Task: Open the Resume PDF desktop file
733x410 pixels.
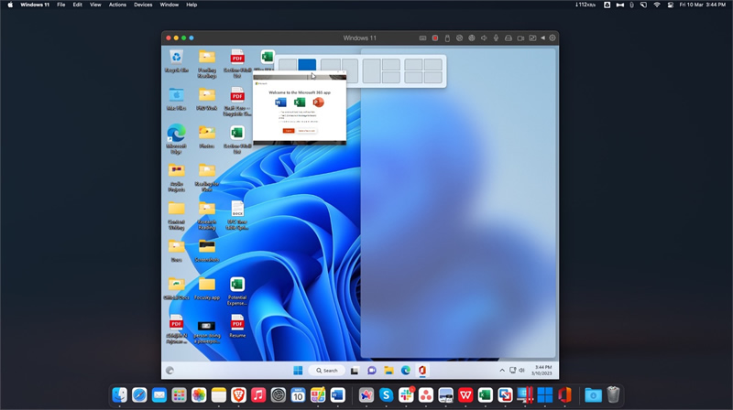Action: click(x=237, y=326)
